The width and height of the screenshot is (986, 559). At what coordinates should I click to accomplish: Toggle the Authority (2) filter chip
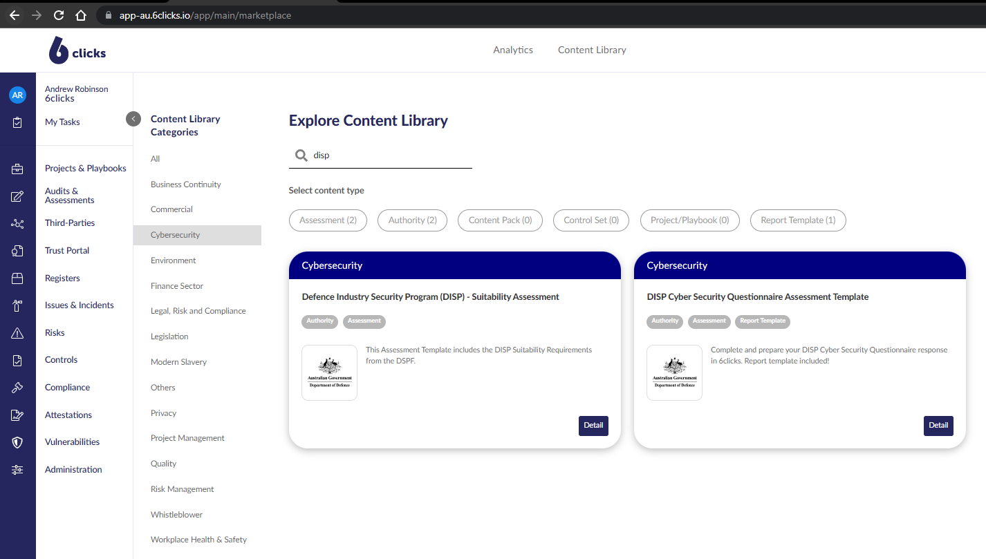412,220
